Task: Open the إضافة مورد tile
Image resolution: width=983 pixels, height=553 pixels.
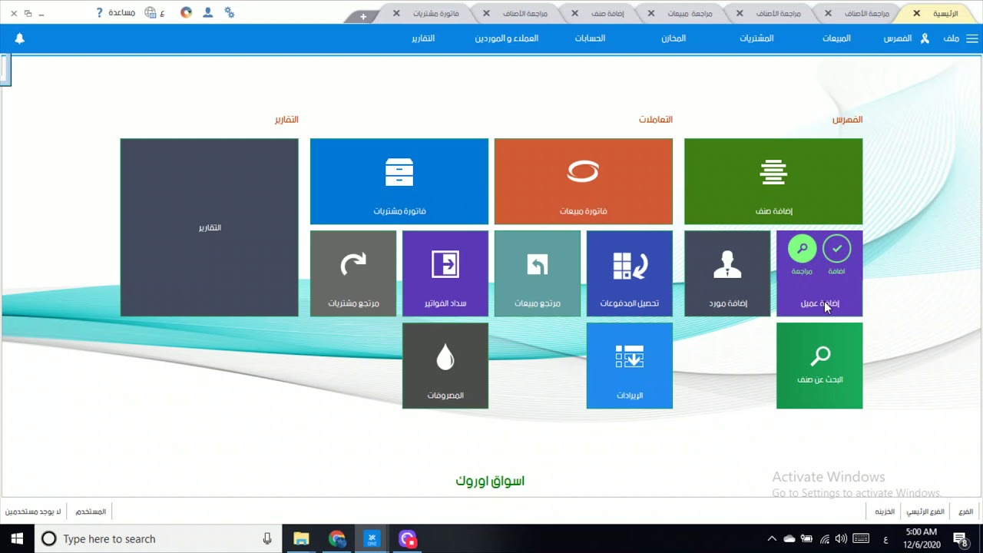Action: (x=727, y=273)
